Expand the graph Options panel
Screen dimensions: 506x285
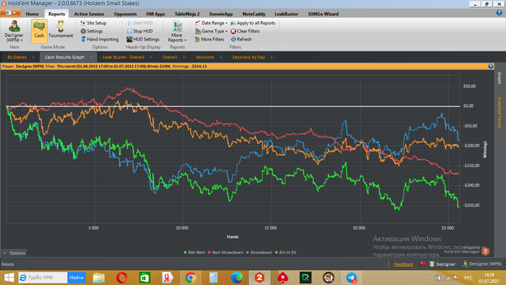point(14,253)
